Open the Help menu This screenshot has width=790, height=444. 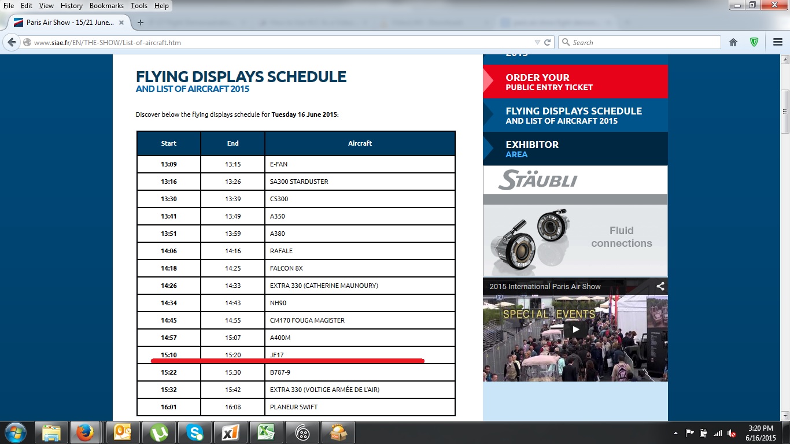pos(161,6)
